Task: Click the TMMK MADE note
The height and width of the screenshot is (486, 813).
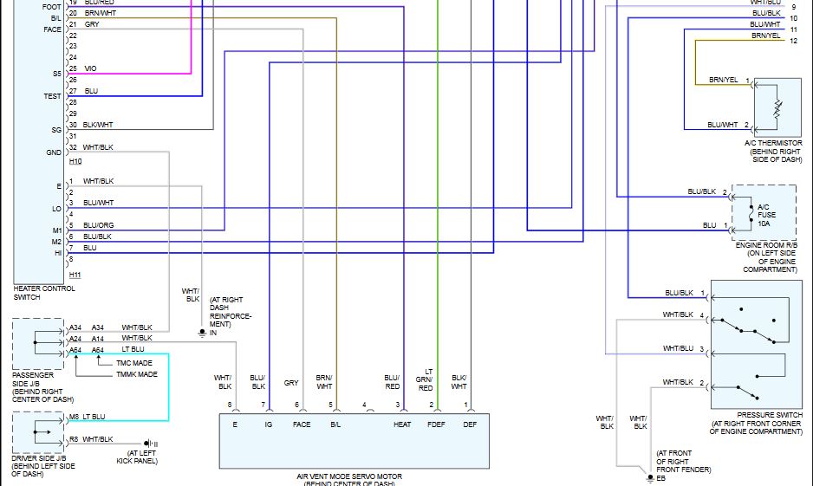Action: pyautogui.click(x=137, y=374)
